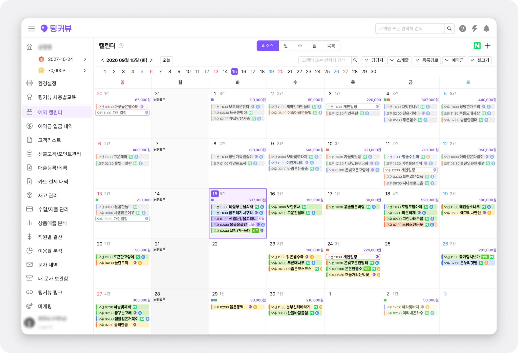Screen dimensions: 518x353
Task: Click the 오늘 button
Action: point(166,60)
